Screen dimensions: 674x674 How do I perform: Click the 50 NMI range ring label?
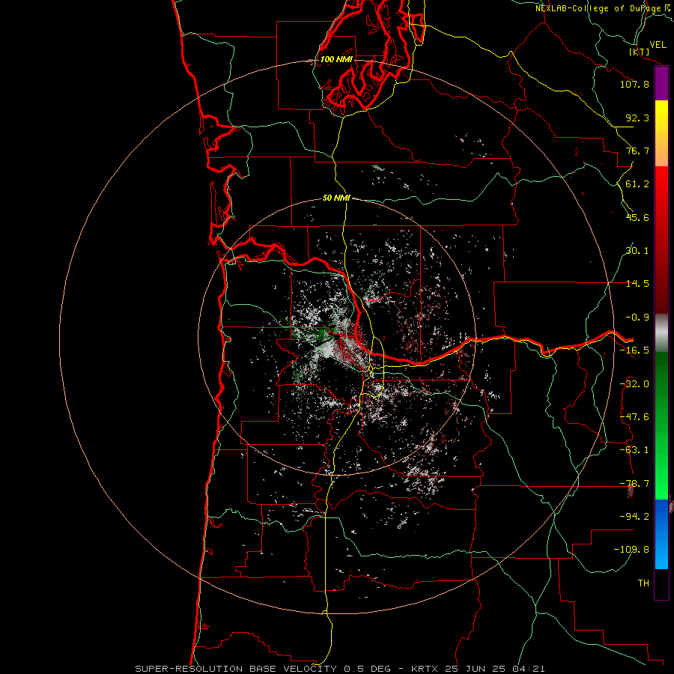[x=336, y=198]
